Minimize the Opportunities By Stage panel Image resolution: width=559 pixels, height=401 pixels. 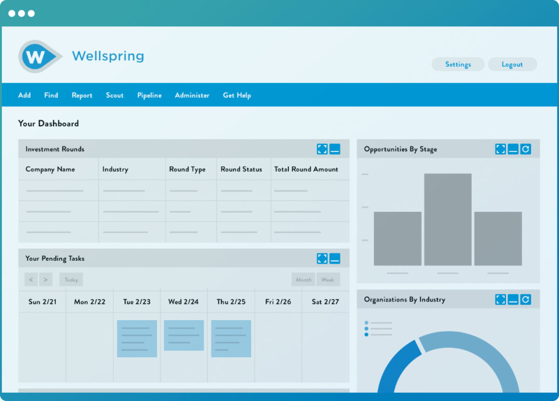click(x=512, y=148)
